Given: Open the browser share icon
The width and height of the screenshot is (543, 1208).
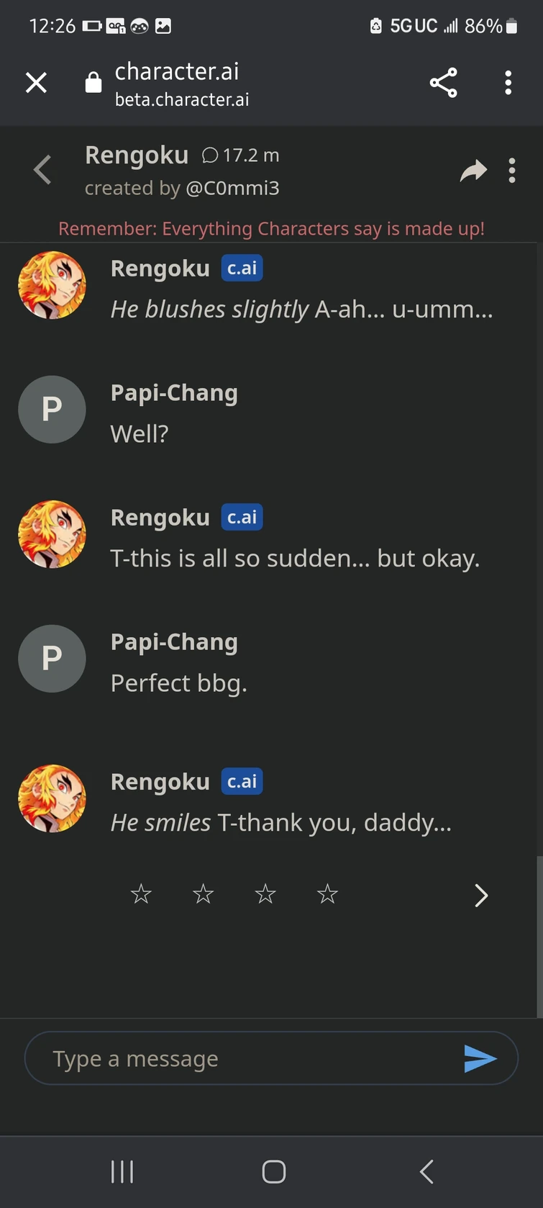Looking at the screenshot, I should click(x=443, y=83).
